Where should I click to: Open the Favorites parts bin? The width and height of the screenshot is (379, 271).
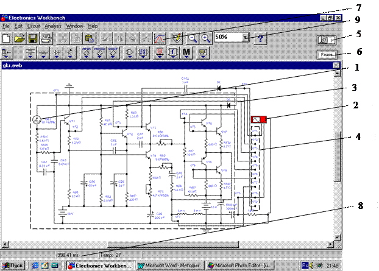coord(7,53)
